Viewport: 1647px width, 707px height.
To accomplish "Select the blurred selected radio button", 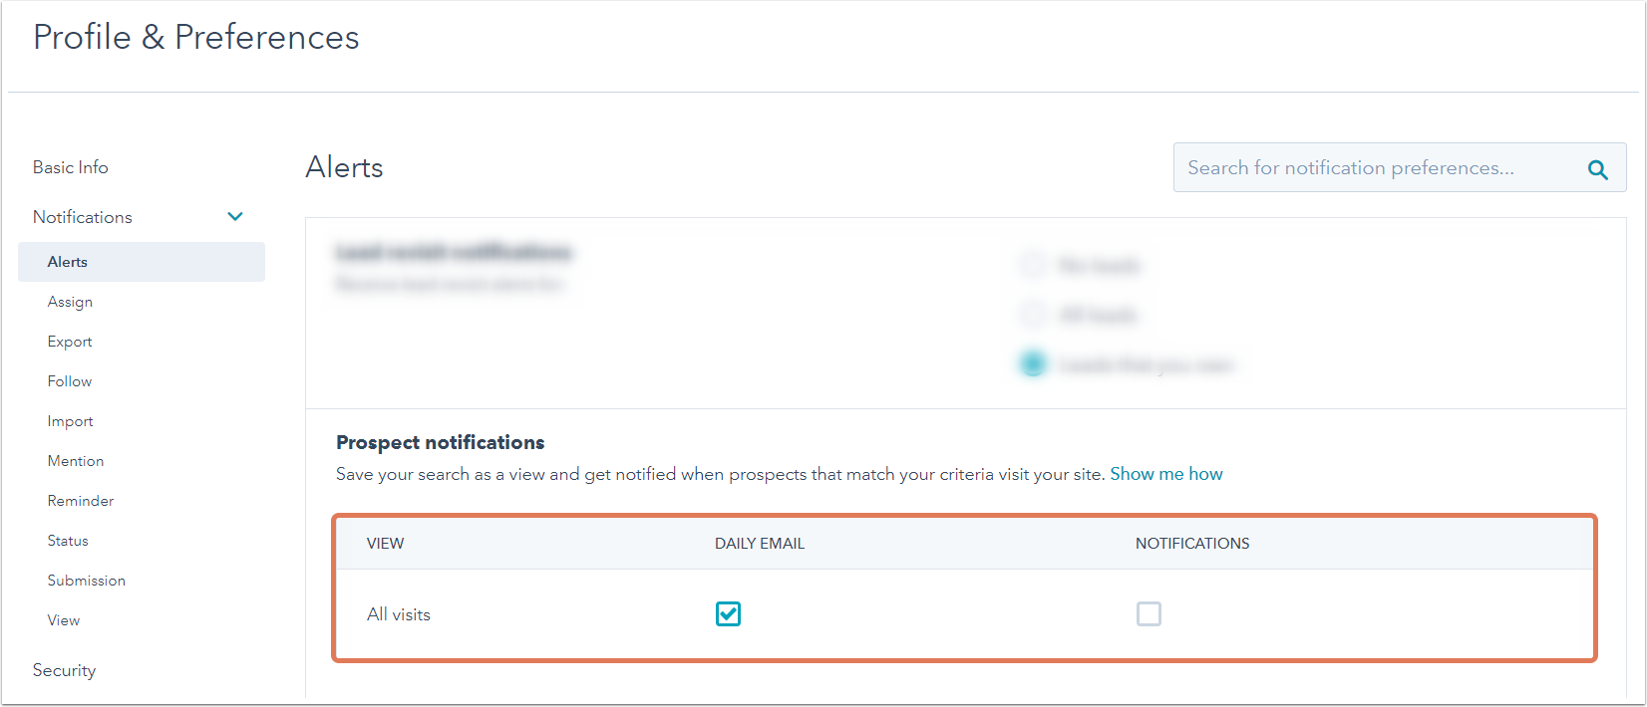I will point(1033,364).
